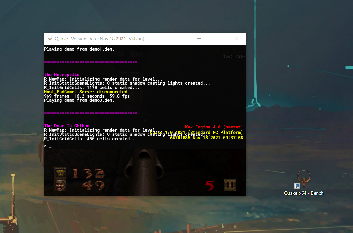Click the Quake logo in title bar
Image resolution: width=353 pixels, height=233 pixels.
pyautogui.click(x=50, y=39)
